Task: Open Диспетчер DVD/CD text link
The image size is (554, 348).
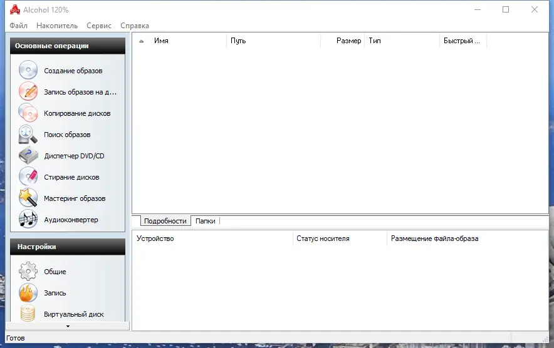Action: pyautogui.click(x=74, y=156)
